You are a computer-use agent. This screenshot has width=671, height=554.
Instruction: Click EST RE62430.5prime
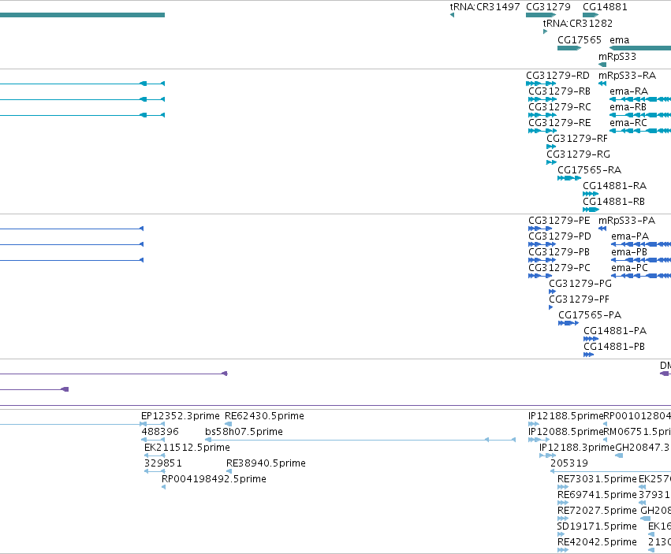point(264,416)
